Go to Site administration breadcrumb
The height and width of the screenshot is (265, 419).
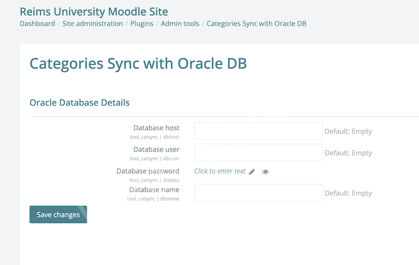[x=93, y=24]
